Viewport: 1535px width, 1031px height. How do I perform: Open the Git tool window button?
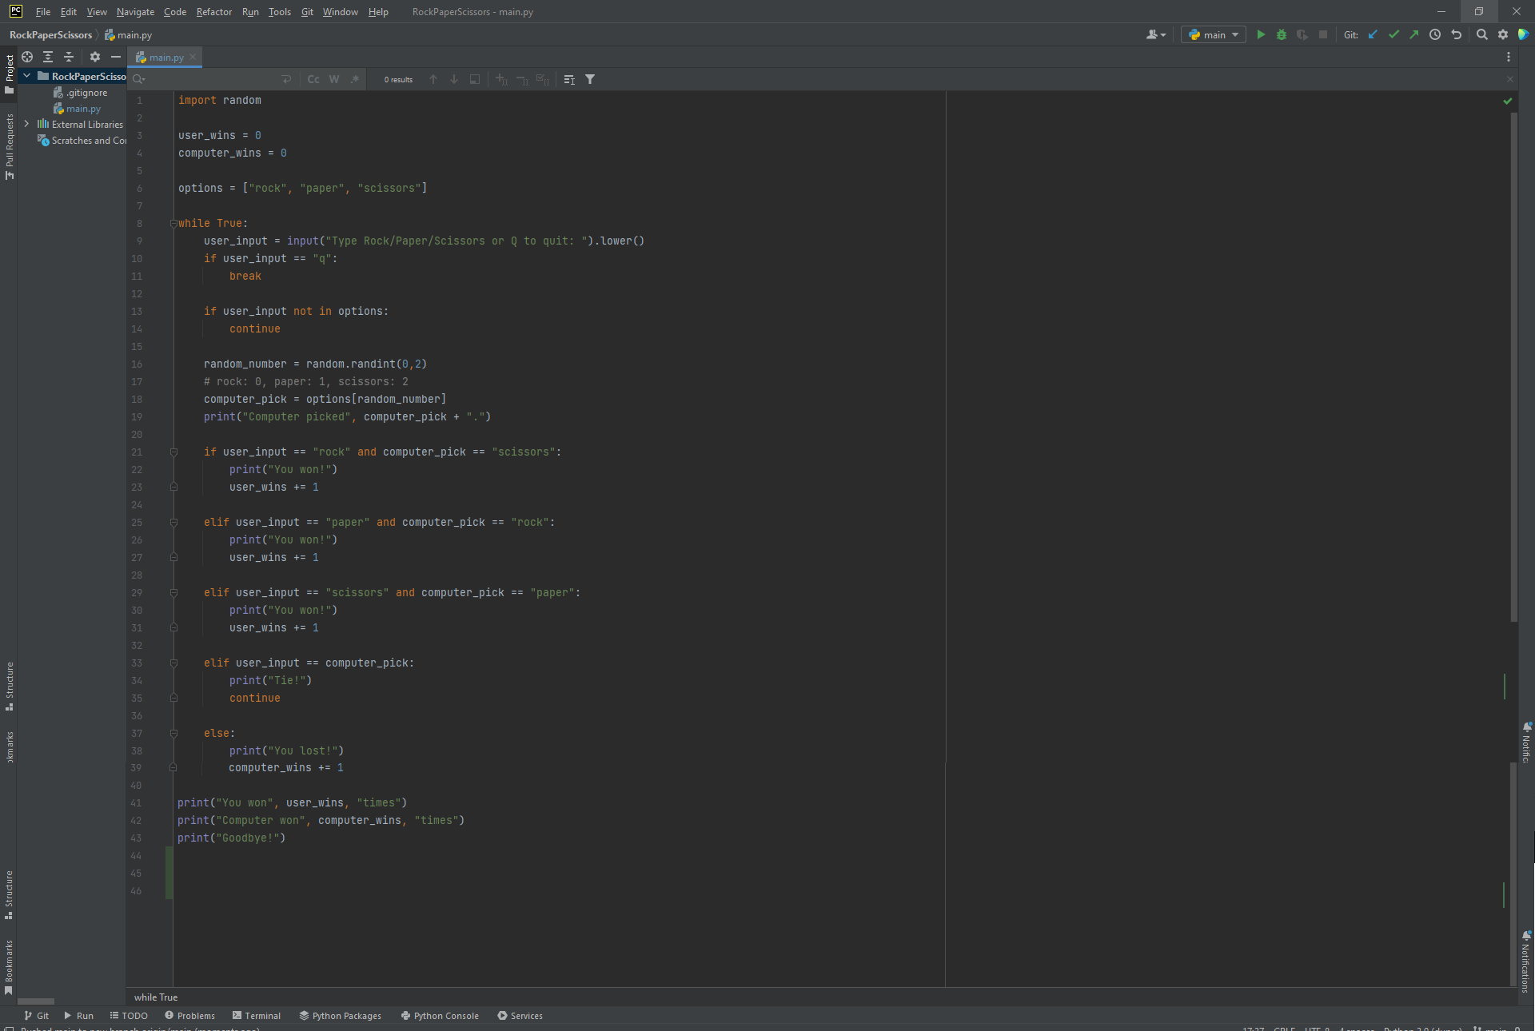point(37,1016)
